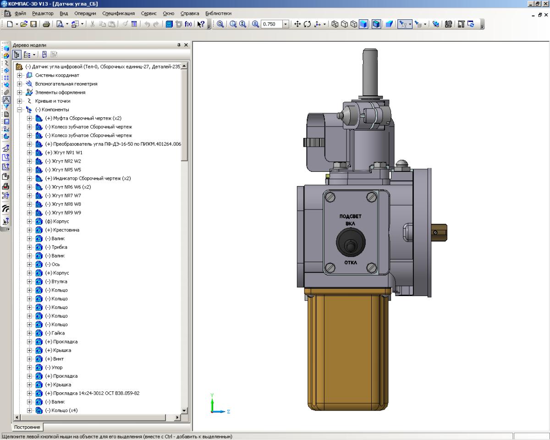Click the Save document floppy icon

(x=33, y=24)
